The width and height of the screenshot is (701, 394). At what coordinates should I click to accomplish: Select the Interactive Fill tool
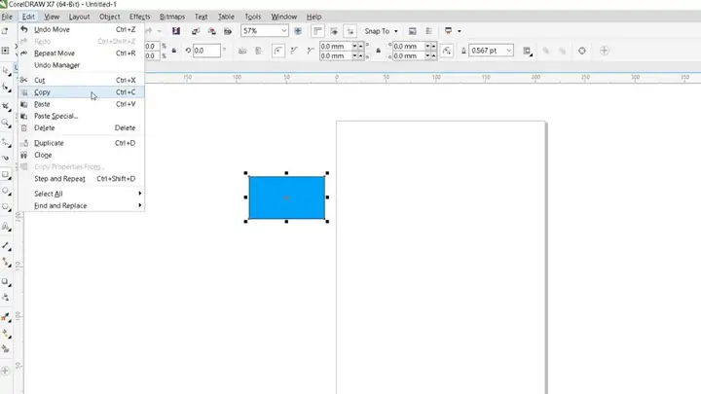click(6, 334)
